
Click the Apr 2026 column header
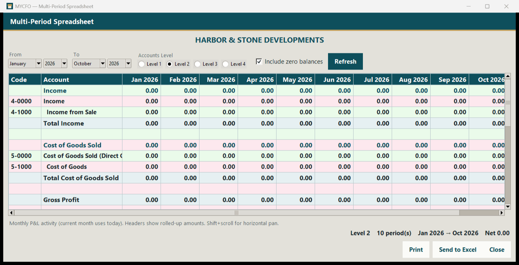[257, 80]
